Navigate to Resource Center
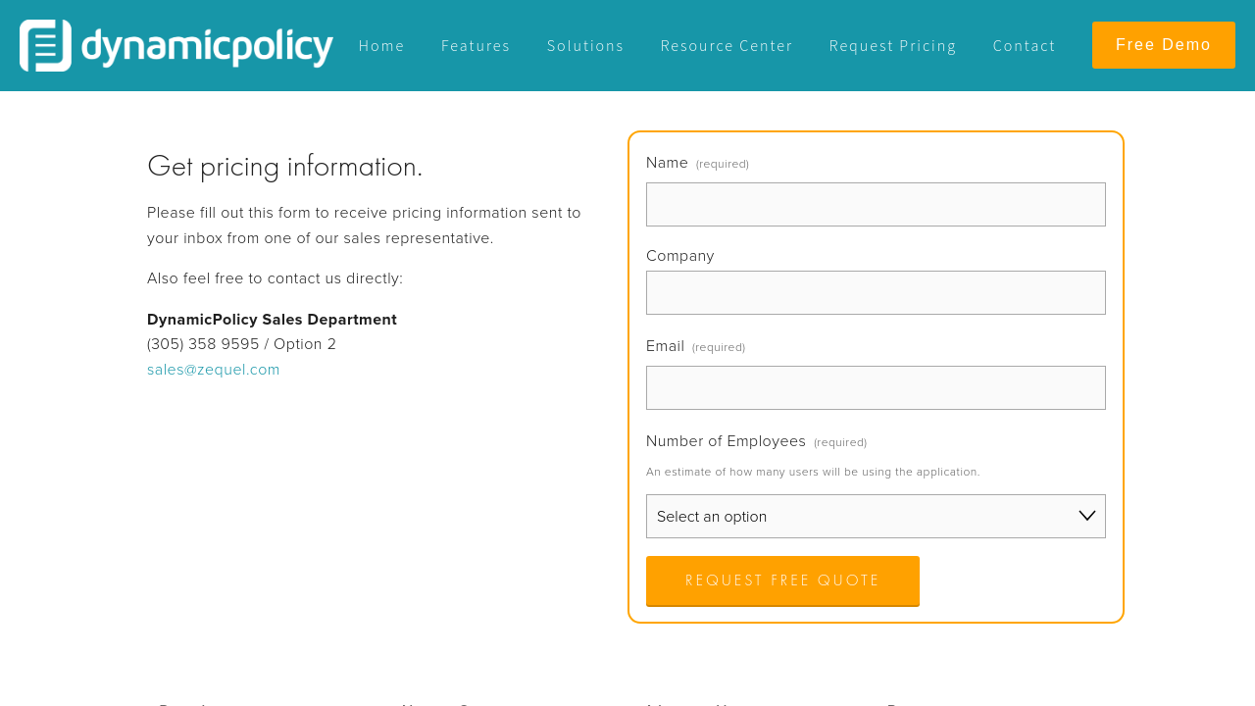This screenshot has height=706, width=1255. tap(727, 46)
